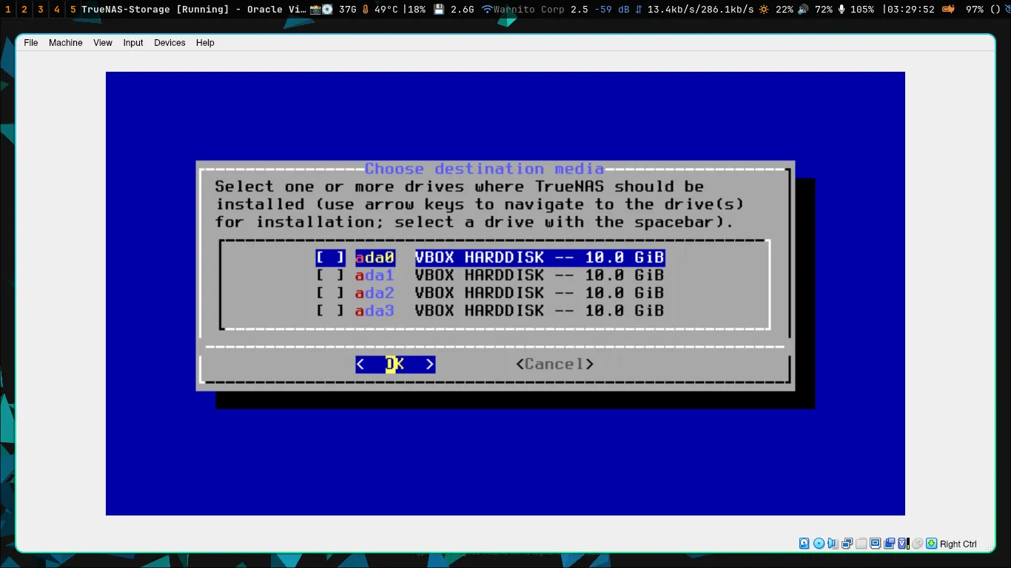Screen dimensions: 1011x568
Task: Select the ada1 drive checkbox
Action: click(330, 275)
